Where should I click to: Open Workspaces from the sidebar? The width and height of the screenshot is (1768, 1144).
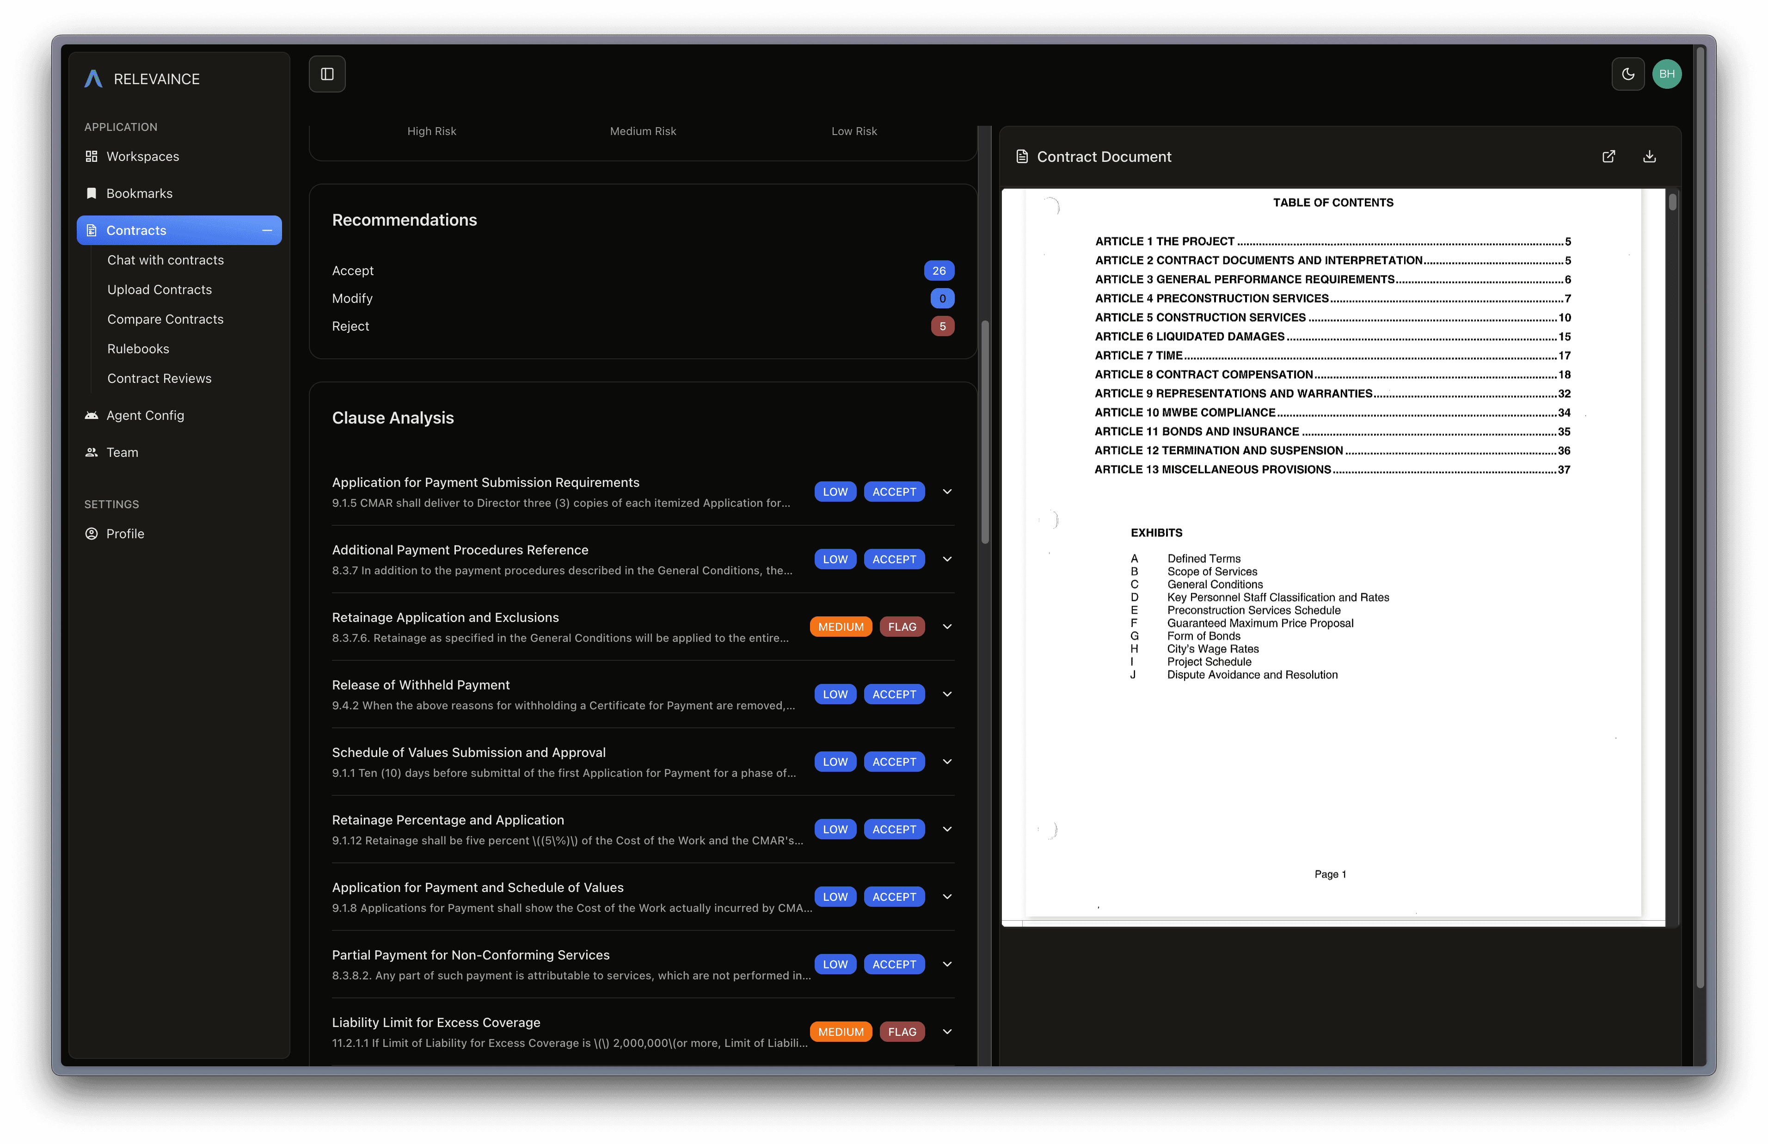pos(142,157)
